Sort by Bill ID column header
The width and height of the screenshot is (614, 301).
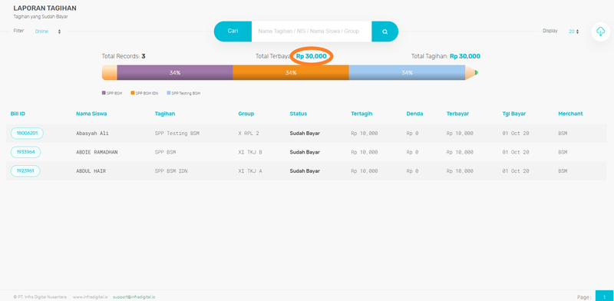pos(18,114)
